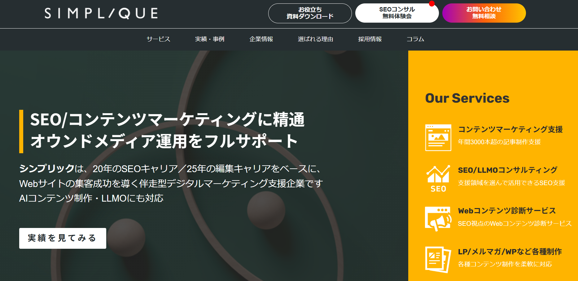Viewport: 578px width, 281px height.
Task: Visit the コラム section
Action: [415, 39]
